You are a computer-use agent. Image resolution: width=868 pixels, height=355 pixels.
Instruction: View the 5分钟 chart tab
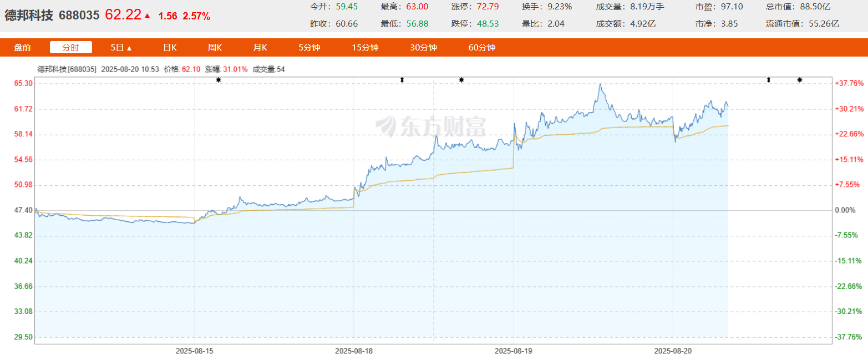click(x=309, y=48)
